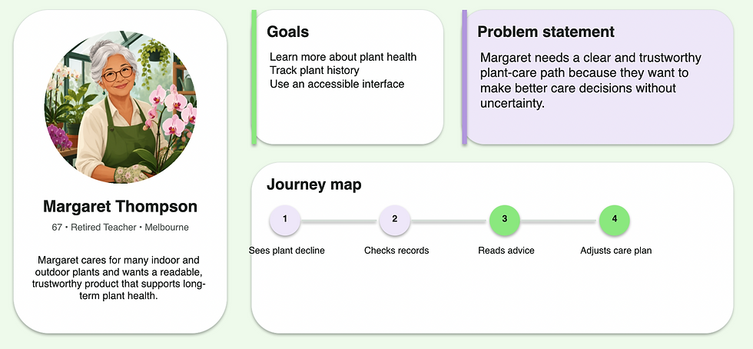Select the Margaret Thompson name heading
Screen dimensions: 753x349
[120, 206]
